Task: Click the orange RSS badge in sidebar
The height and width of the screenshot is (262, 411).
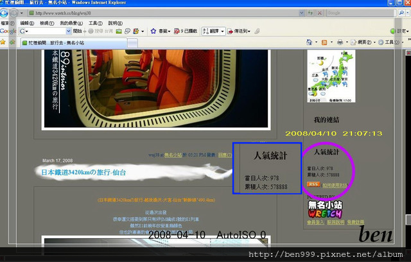Action: (313, 184)
